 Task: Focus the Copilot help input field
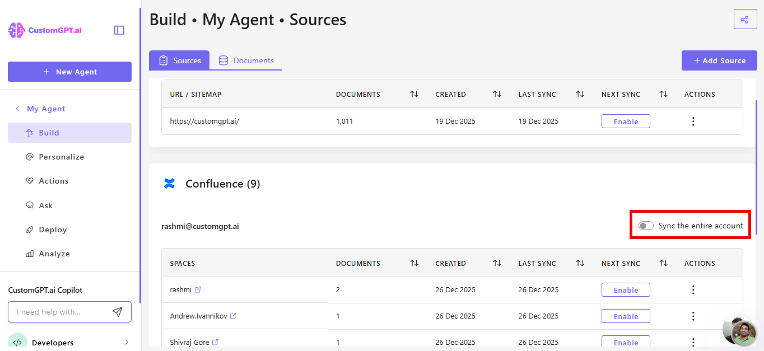(x=59, y=312)
